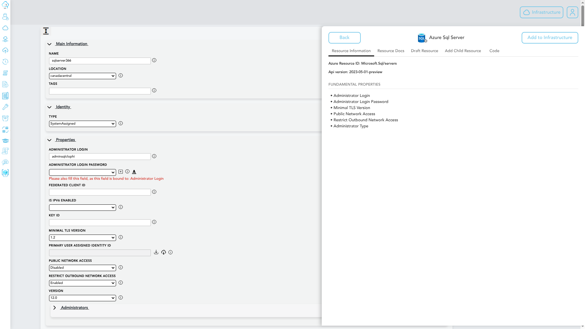Show info for the Location field
585x329 pixels.
click(121, 76)
